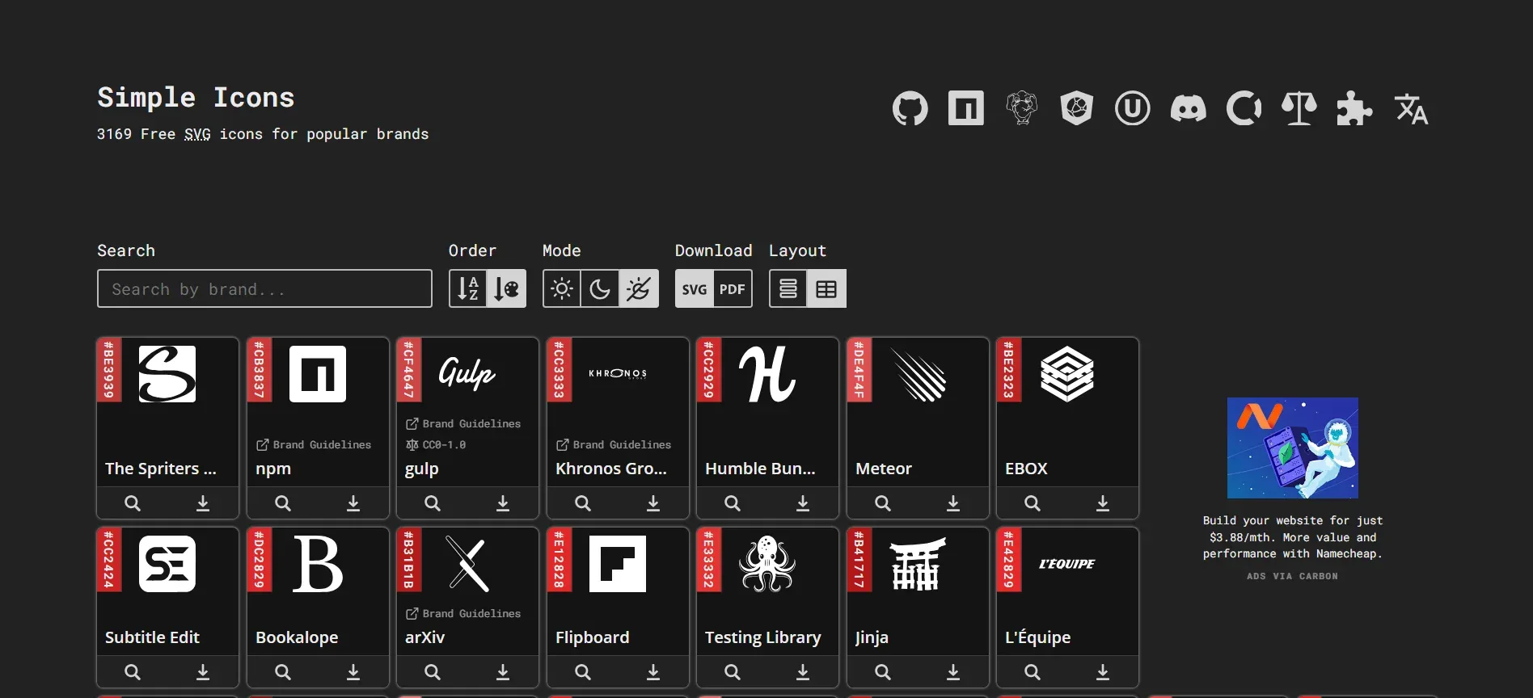Image resolution: width=1533 pixels, height=698 pixels.
Task: Sort icons by color
Action: [507, 288]
